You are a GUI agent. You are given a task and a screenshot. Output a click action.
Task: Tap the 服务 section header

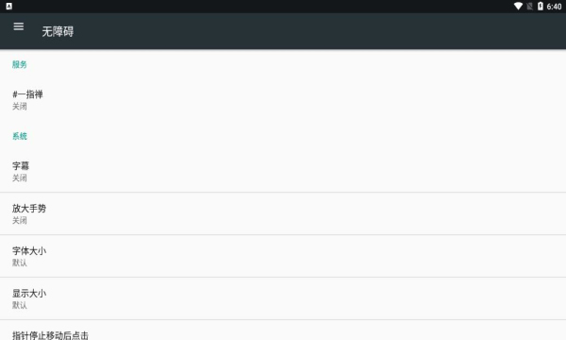pyautogui.click(x=20, y=64)
